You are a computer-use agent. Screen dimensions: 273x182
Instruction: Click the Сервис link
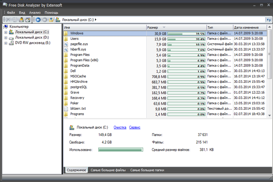135,127
